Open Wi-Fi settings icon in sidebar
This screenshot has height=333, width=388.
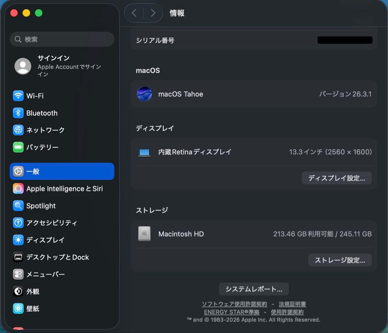pyautogui.click(x=18, y=96)
